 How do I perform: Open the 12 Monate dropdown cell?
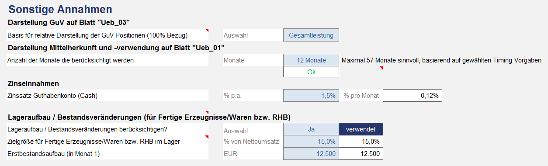[311, 60]
